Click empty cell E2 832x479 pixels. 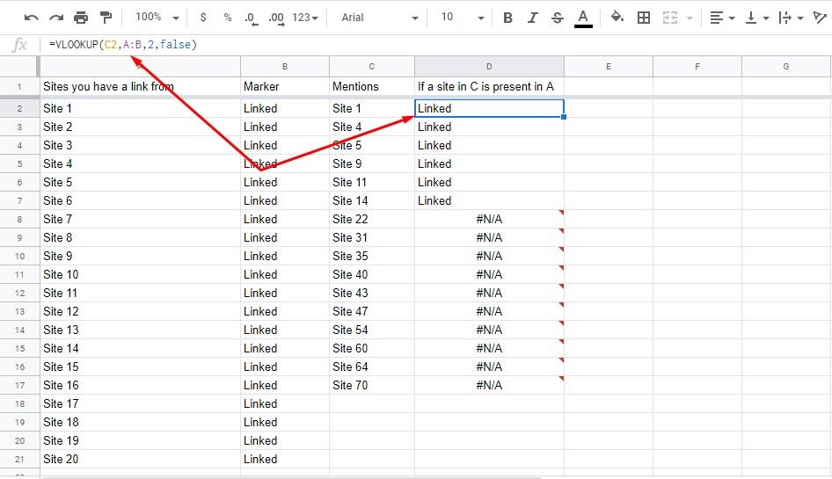tap(609, 108)
